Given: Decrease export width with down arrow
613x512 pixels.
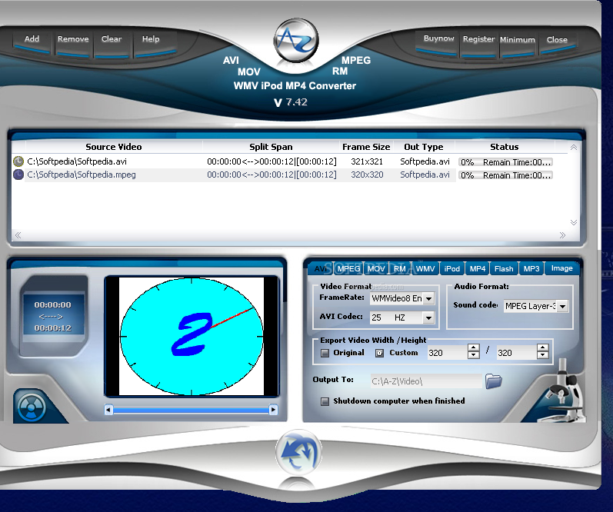Looking at the screenshot, I should [474, 355].
